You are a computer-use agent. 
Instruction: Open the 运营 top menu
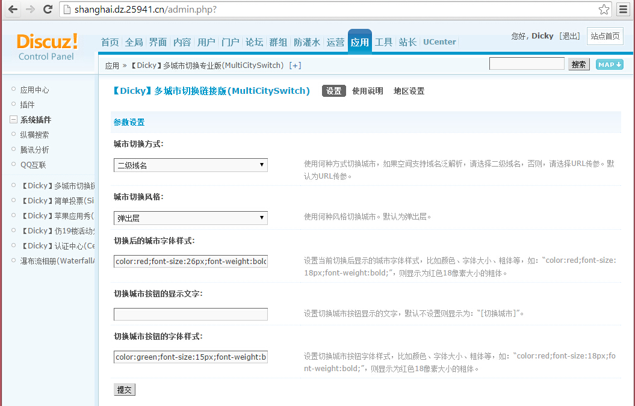[x=335, y=42]
